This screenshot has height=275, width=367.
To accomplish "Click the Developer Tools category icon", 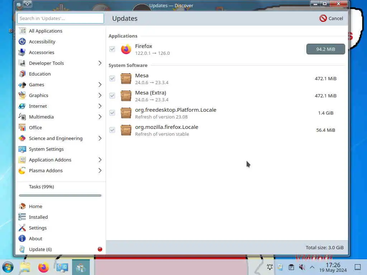I will click(22, 63).
